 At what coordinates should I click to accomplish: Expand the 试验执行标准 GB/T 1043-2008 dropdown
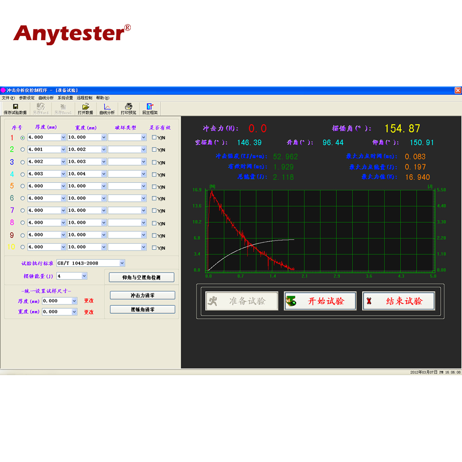(x=122, y=263)
